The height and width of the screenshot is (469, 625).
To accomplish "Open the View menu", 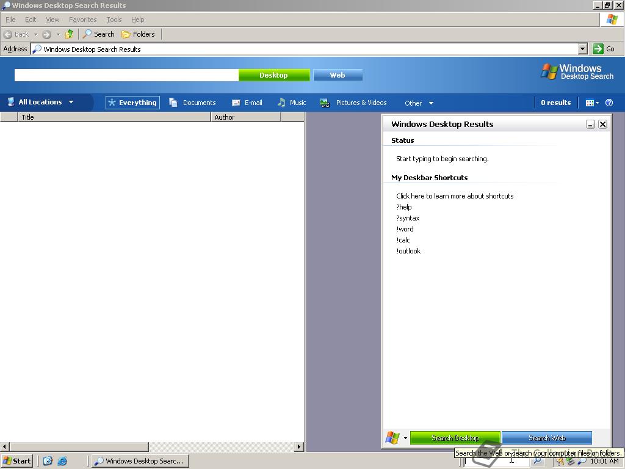I will [52, 20].
